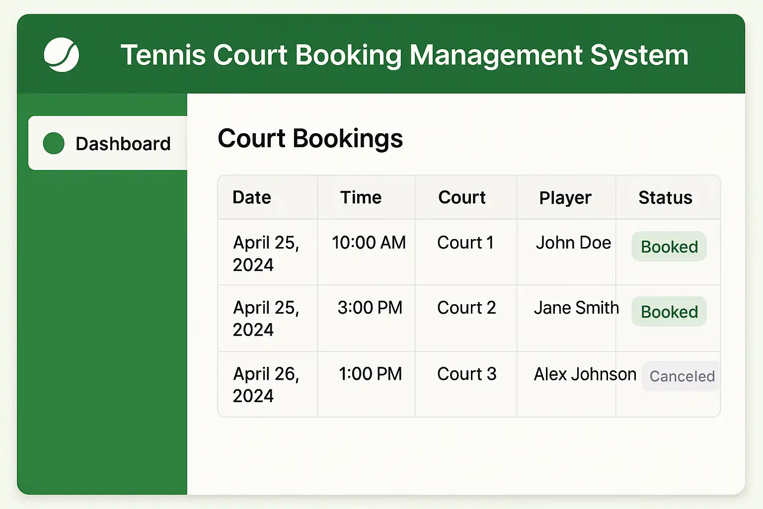Click the Canceled badge for Alex Johnson
The width and height of the screenshot is (763, 509).
tap(682, 376)
